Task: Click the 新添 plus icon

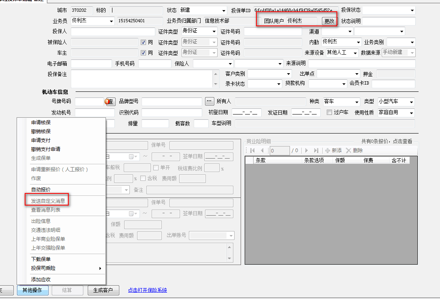Action: click(328, 151)
